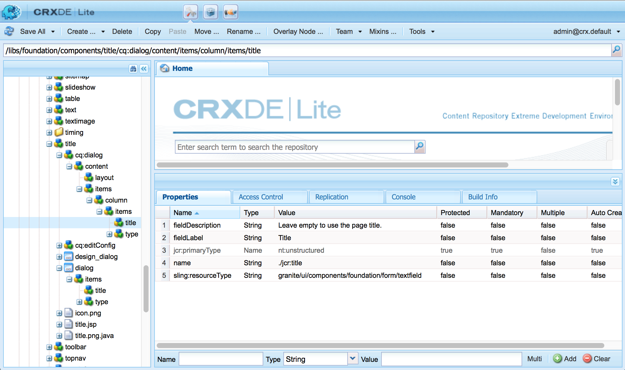Click the Clear button

[596, 359]
